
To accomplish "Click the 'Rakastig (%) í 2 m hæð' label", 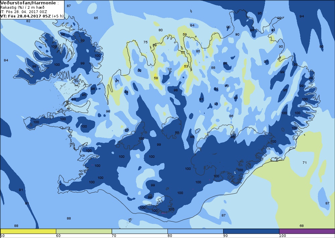I will pyautogui.click(x=22, y=7).
